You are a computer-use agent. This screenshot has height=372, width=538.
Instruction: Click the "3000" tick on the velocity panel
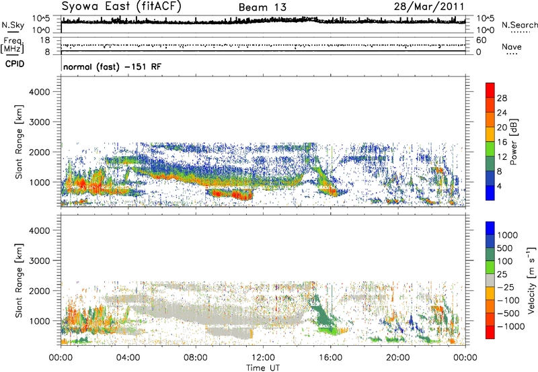(x=40, y=261)
